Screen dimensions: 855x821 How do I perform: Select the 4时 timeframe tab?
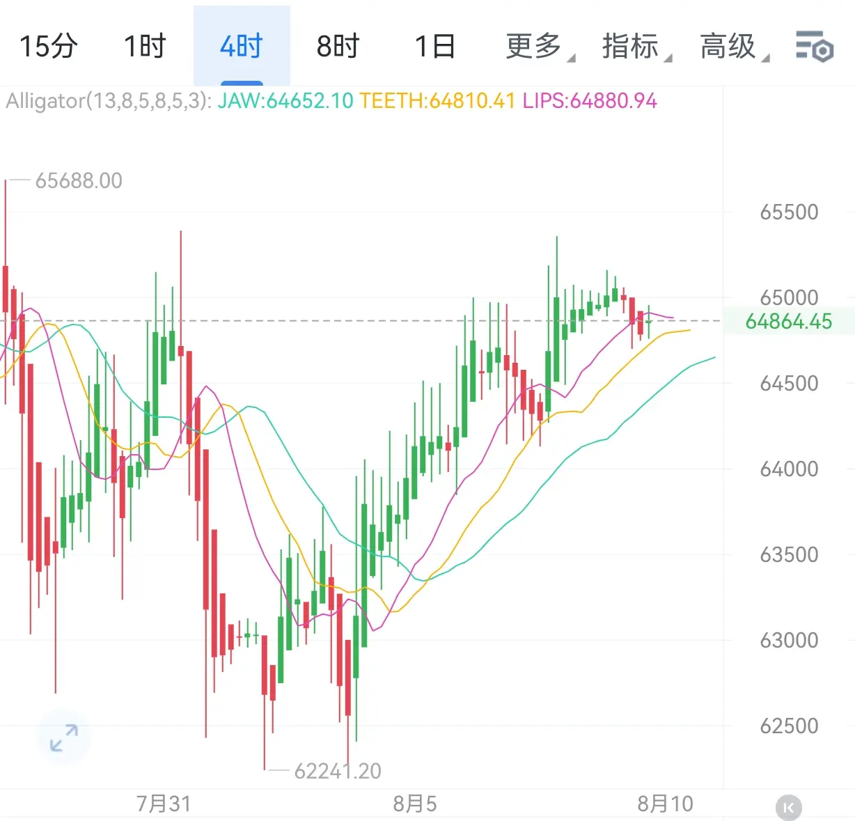pos(242,46)
